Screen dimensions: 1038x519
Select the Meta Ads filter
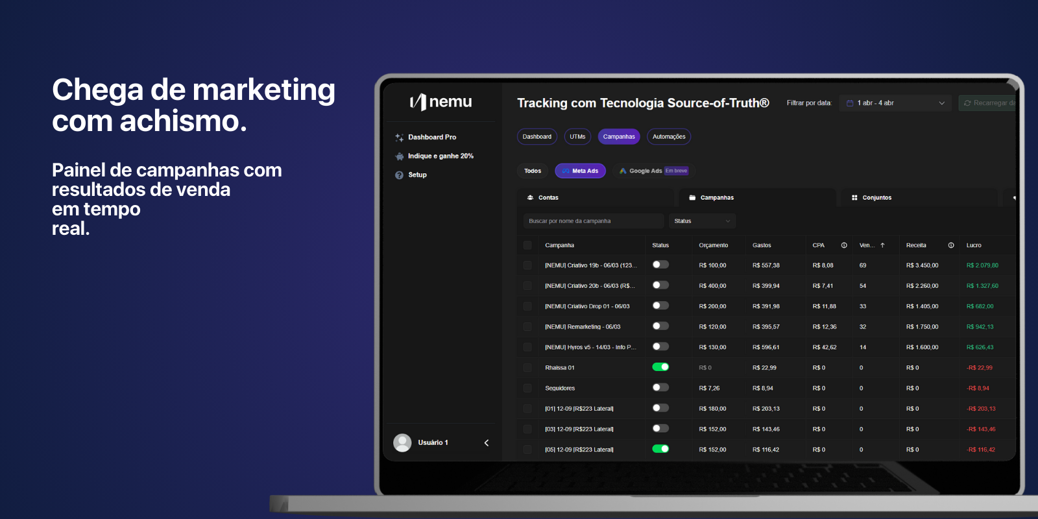[x=581, y=171]
